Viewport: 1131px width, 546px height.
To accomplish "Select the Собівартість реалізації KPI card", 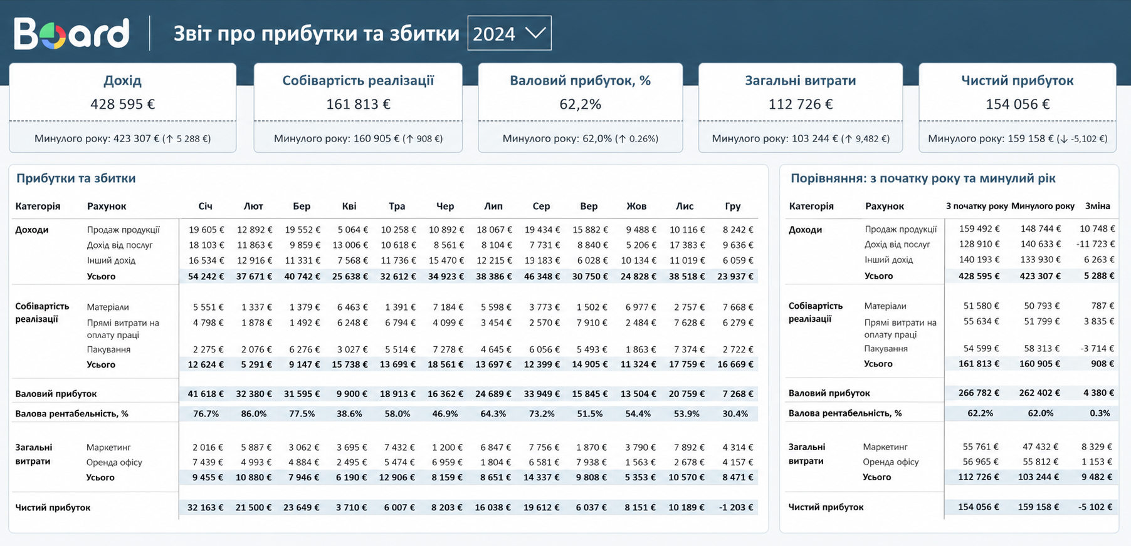I will pos(358,107).
